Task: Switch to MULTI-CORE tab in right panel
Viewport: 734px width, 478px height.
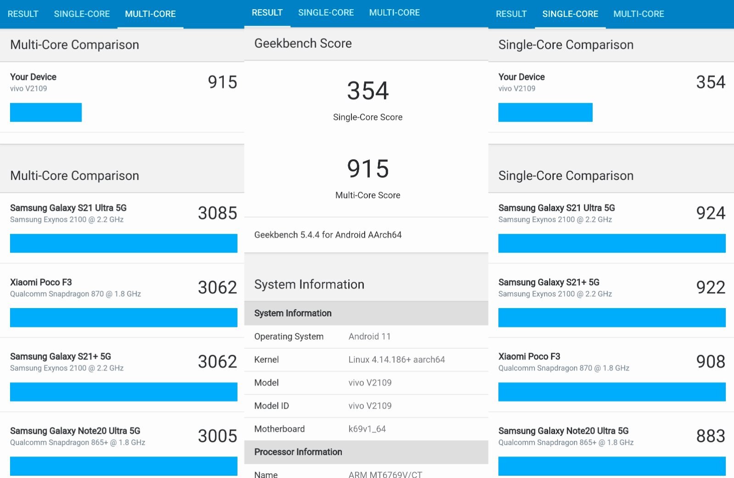Action: (x=639, y=14)
